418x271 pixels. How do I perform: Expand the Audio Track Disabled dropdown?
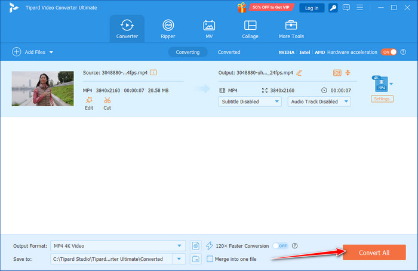(x=319, y=101)
